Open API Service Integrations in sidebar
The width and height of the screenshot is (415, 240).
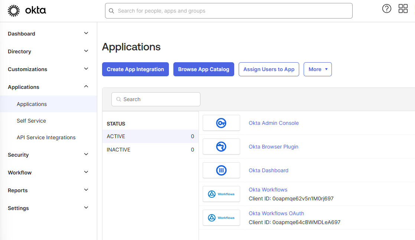point(46,137)
